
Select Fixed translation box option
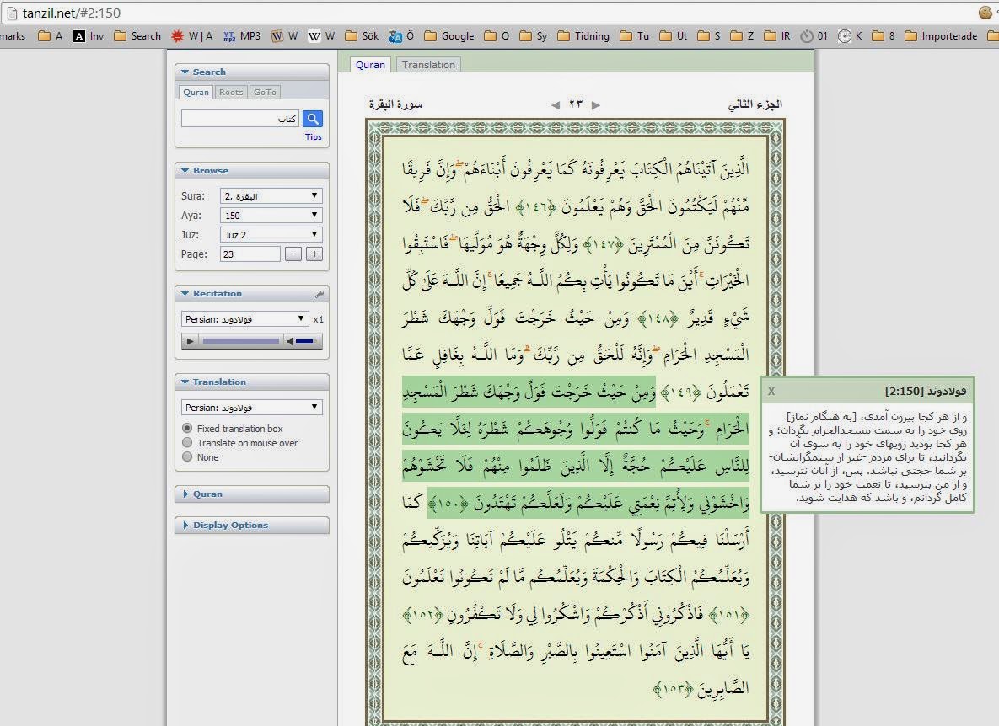tap(187, 428)
